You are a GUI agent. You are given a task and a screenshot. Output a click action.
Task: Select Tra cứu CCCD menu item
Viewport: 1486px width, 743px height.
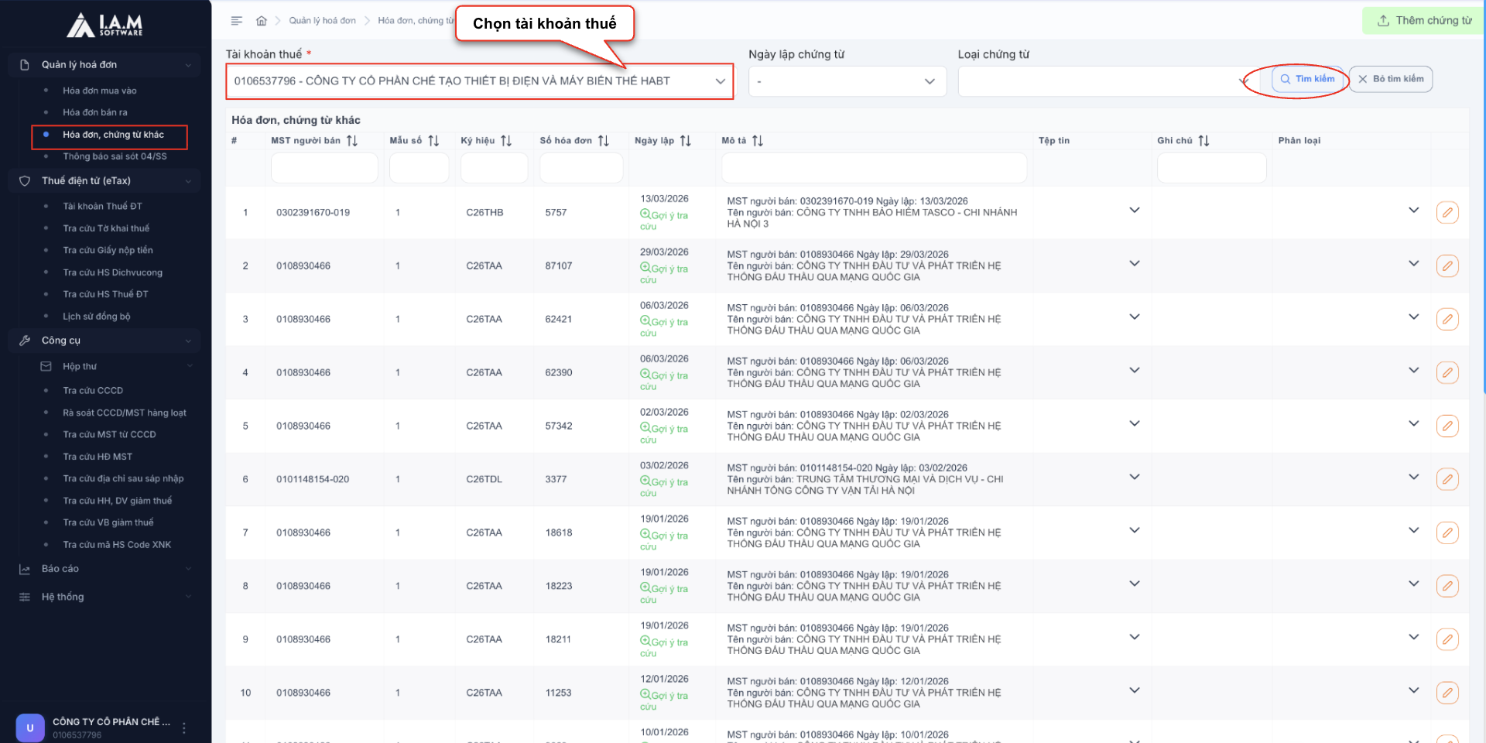(x=93, y=391)
